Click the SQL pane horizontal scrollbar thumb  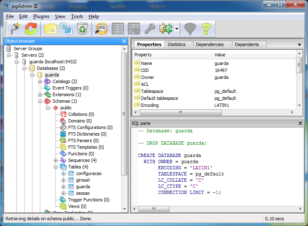154,209
